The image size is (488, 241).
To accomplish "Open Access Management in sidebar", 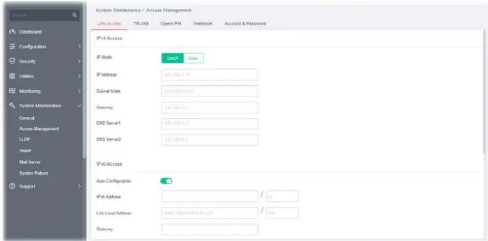I will click(x=39, y=129).
